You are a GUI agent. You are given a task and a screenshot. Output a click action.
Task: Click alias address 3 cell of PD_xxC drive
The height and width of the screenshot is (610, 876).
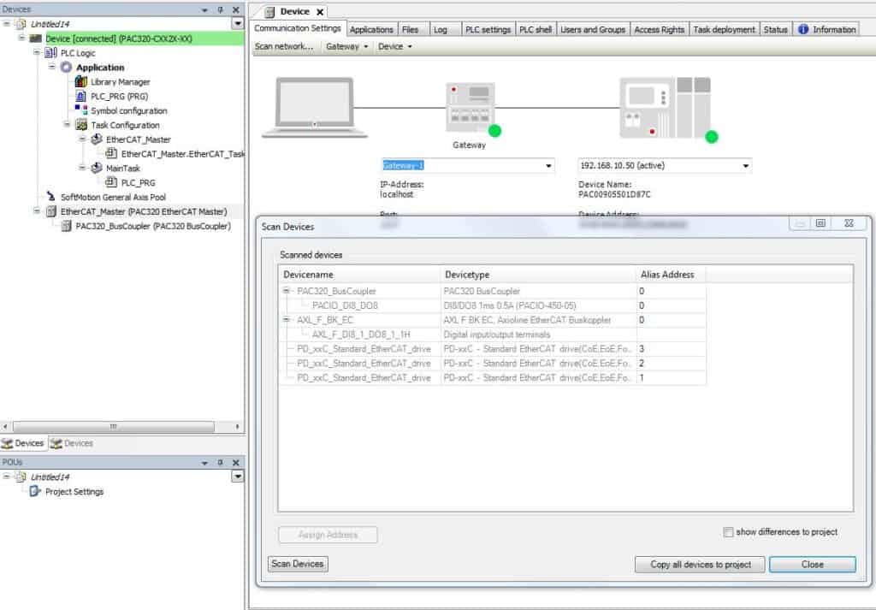point(671,348)
